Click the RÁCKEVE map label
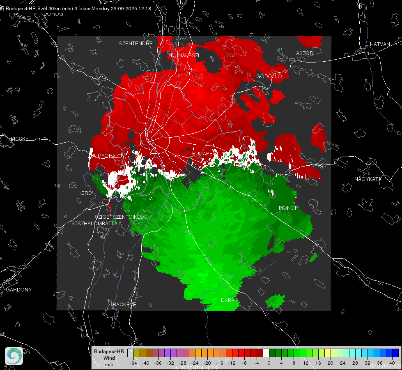The width and height of the screenshot is (402, 370). (x=124, y=304)
